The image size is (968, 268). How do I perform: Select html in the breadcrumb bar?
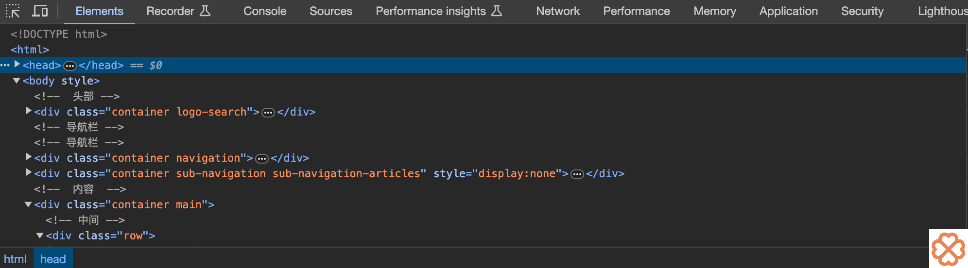pos(16,259)
